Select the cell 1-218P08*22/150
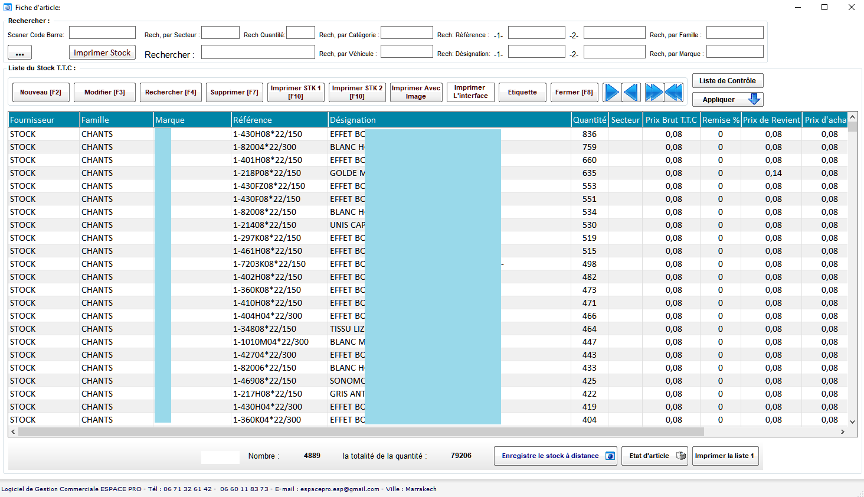 pos(280,173)
